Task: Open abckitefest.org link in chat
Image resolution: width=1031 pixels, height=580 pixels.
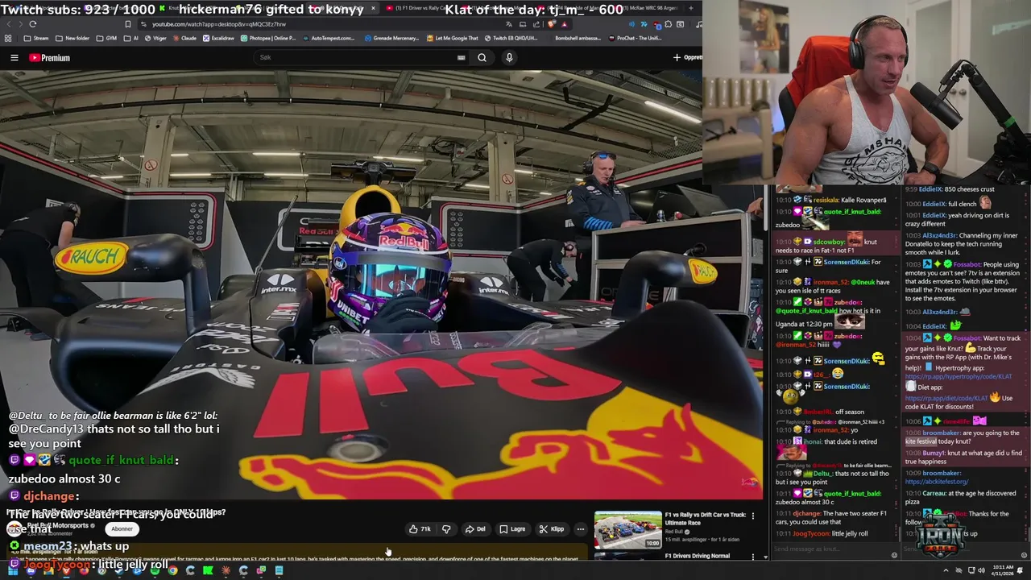Action: click(x=936, y=482)
